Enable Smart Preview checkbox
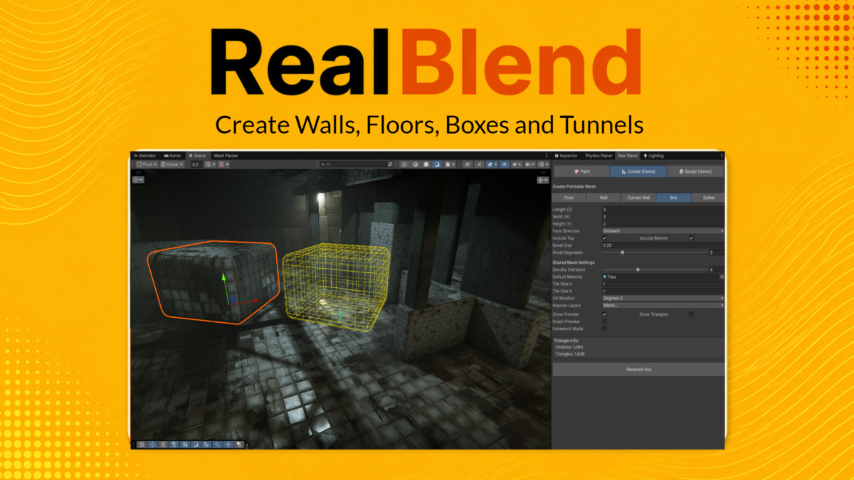The height and width of the screenshot is (480, 854). [604, 321]
